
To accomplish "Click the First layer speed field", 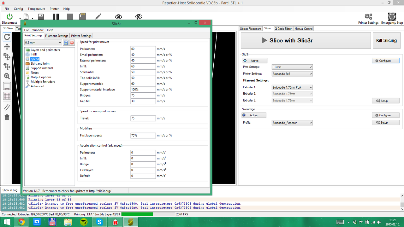I will click(143, 135).
